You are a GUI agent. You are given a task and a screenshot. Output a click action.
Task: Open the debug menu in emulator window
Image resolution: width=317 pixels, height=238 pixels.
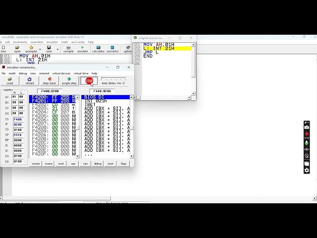tap(23, 73)
